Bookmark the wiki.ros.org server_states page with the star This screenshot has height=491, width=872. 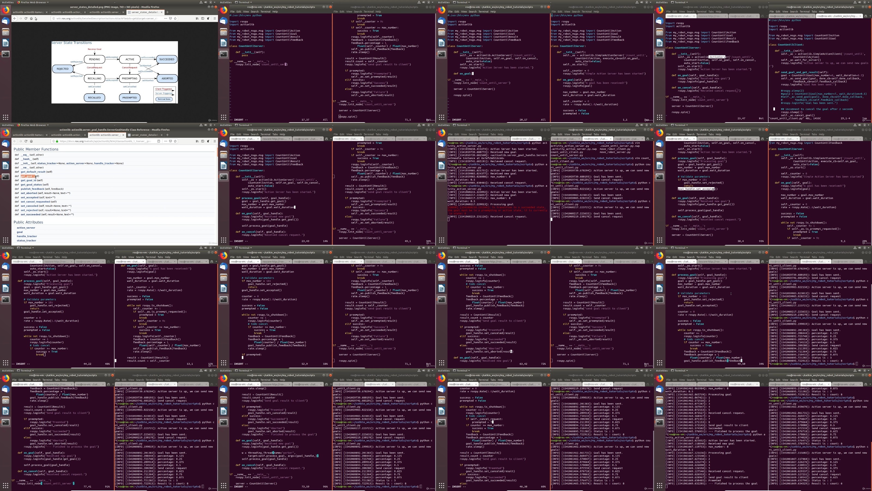pos(175,18)
